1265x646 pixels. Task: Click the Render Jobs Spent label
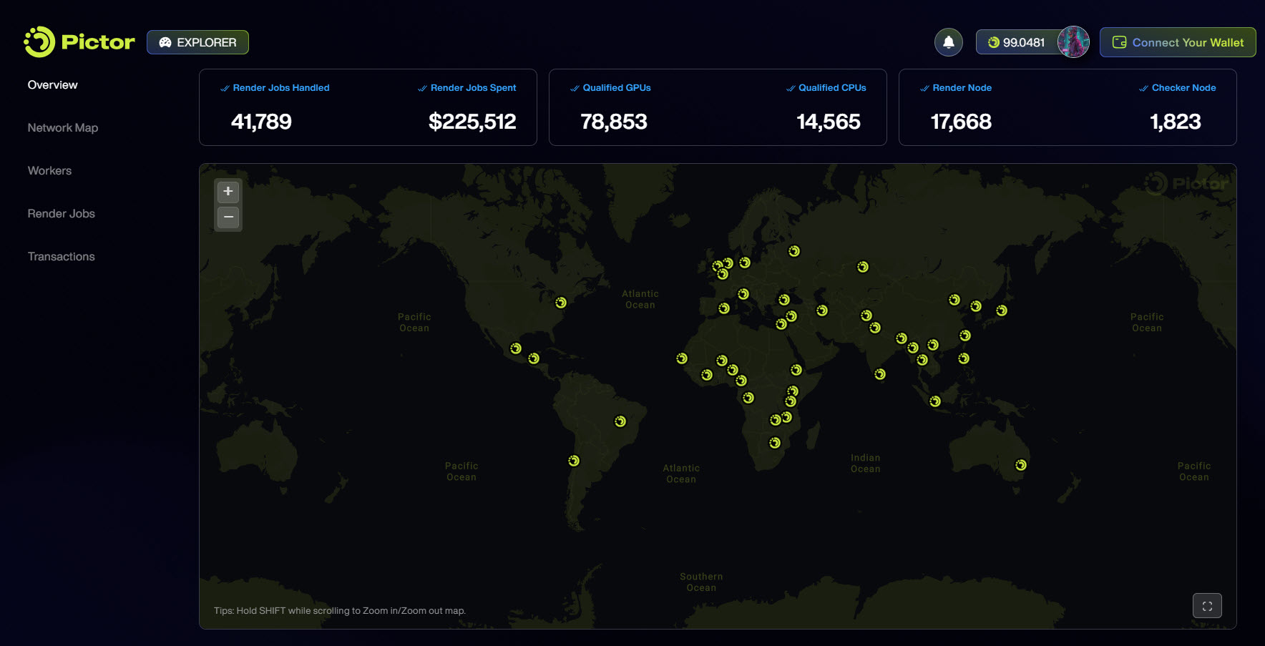(473, 88)
